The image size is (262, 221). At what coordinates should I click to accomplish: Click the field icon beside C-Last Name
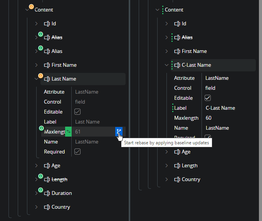pos(177,65)
